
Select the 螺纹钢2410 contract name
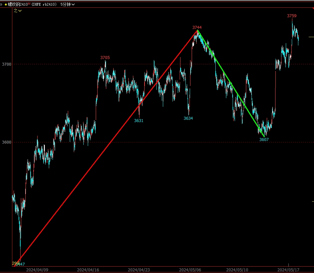pos(18,4)
